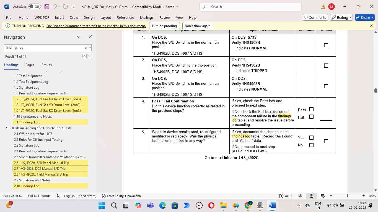Image resolution: width=378 pixels, height=212 pixels.
Task: Click the vertical scrollbar thumb
Action: tap(376, 91)
